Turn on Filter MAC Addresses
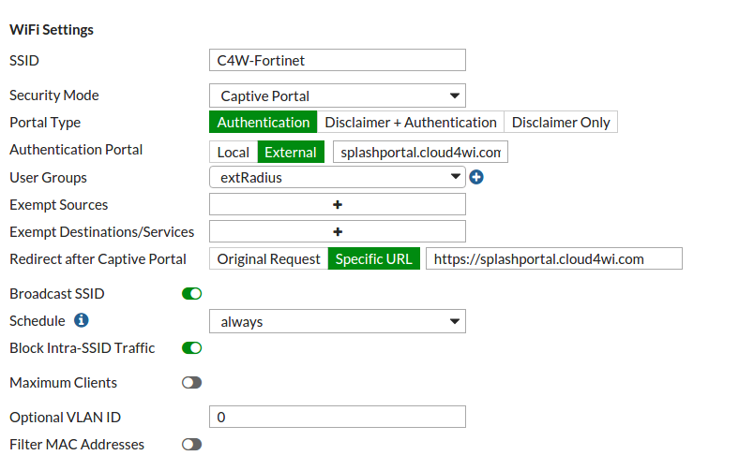Viewport: 754px width, 470px height. coord(191,445)
